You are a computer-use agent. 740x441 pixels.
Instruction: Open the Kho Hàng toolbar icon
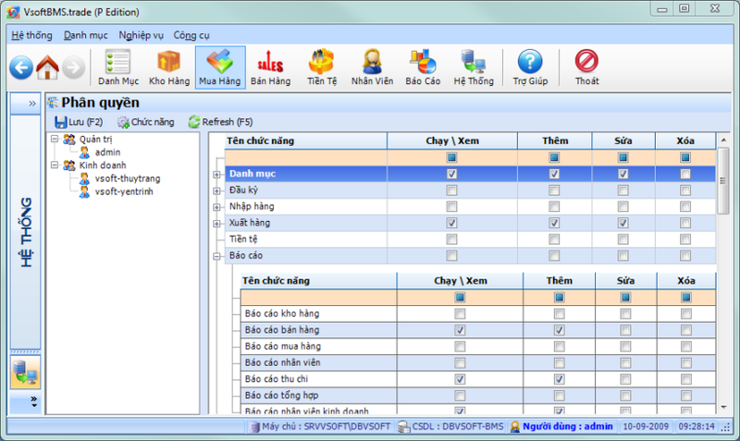pos(169,67)
